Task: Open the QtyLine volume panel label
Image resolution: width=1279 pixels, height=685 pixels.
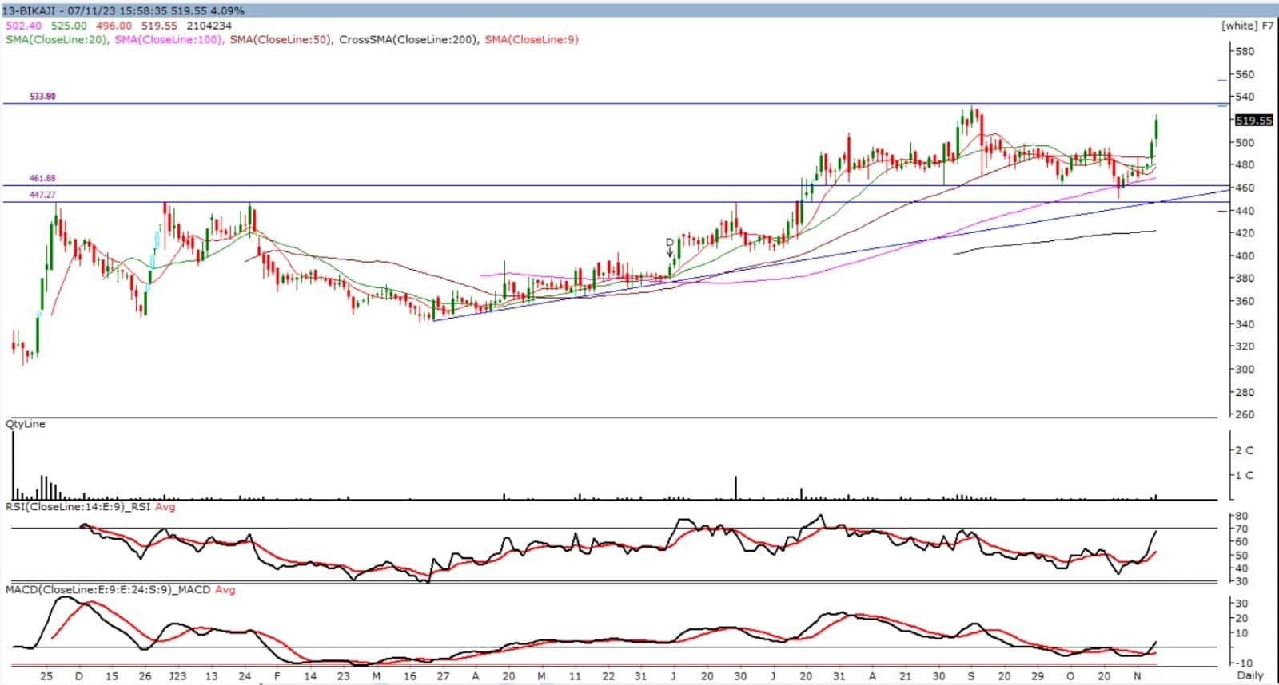Action: tap(26, 424)
